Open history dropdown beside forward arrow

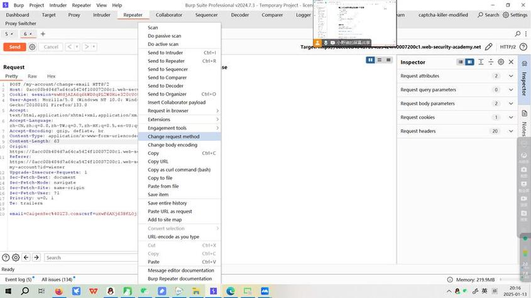click(94, 47)
